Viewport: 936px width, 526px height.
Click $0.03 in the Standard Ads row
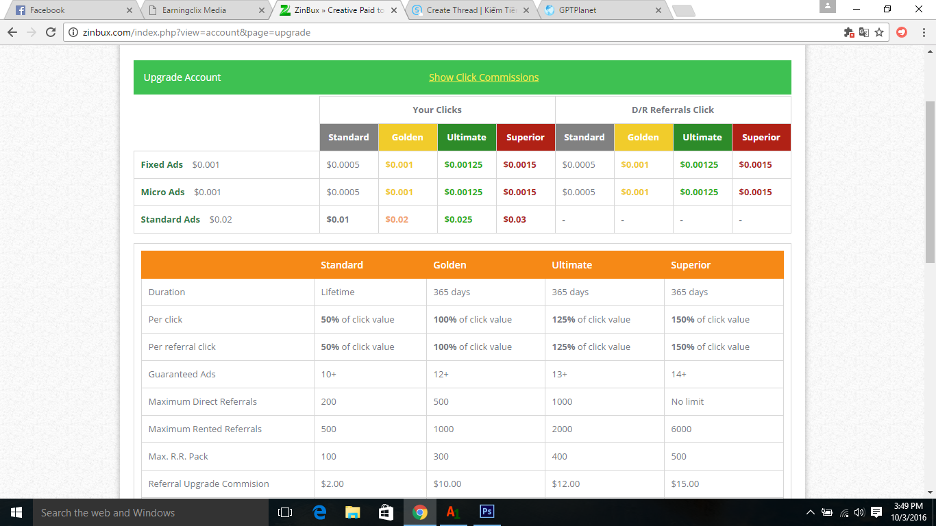[515, 219]
